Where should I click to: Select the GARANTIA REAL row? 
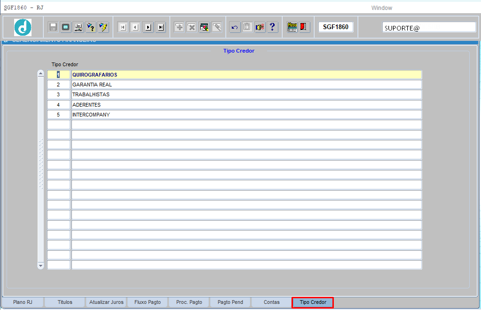coord(246,85)
